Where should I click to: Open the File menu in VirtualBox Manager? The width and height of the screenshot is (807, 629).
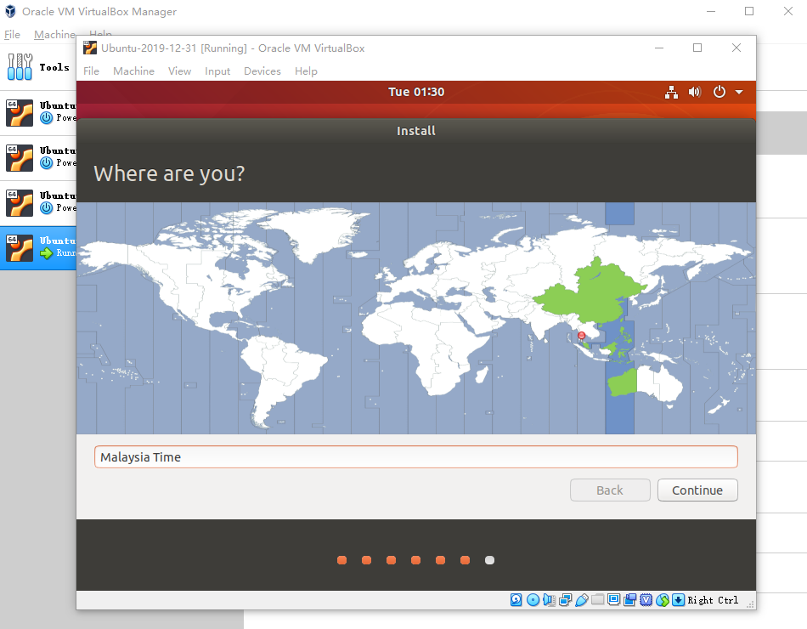13,35
